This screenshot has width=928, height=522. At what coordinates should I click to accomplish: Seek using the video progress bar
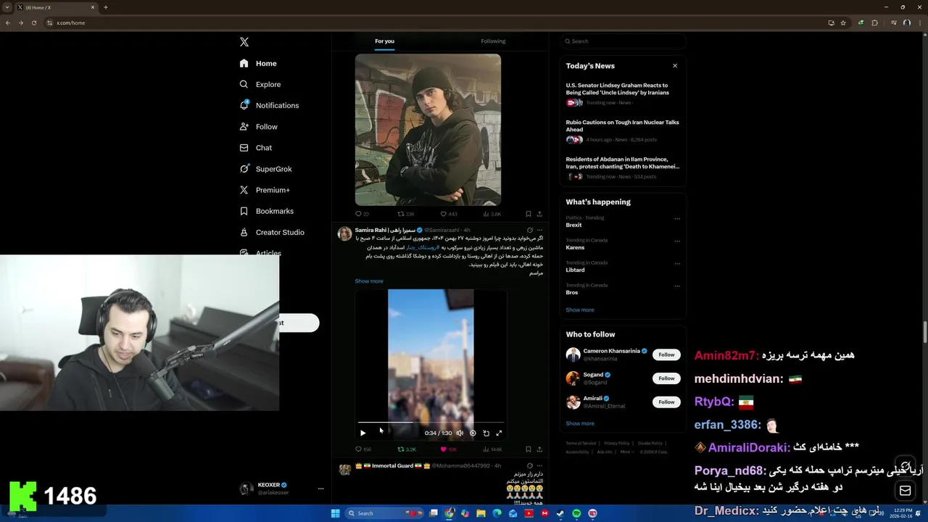pyautogui.click(x=431, y=421)
